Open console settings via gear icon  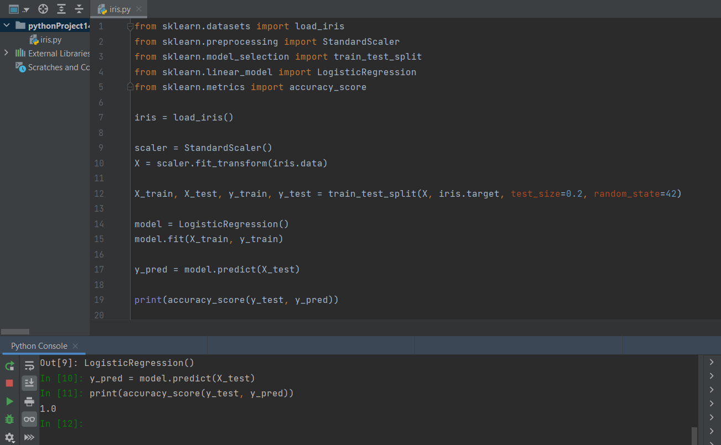click(x=9, y=437)
